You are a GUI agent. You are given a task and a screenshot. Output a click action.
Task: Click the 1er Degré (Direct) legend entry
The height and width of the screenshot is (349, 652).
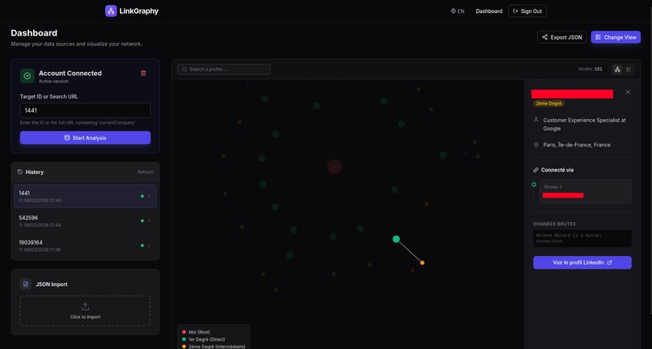pos(203,339)
